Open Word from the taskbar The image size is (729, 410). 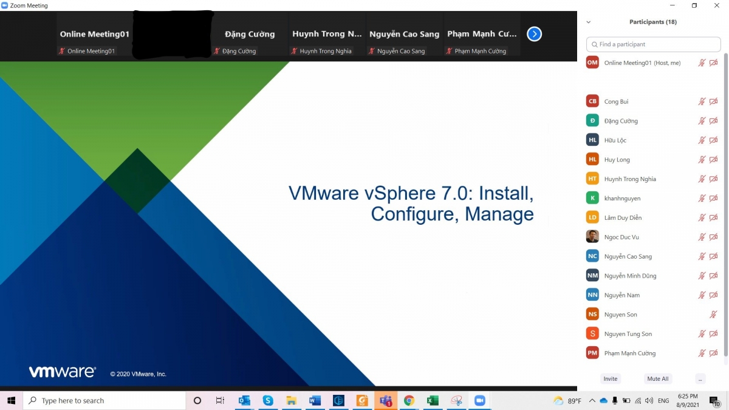[315, 400]
